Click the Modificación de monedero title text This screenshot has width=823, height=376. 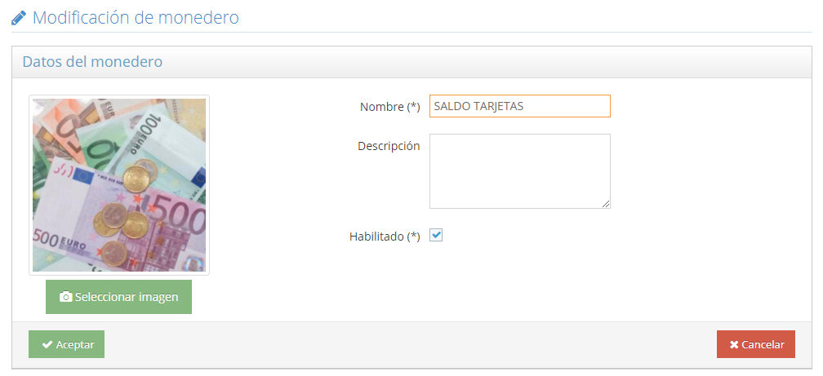(x=136, y=17)
